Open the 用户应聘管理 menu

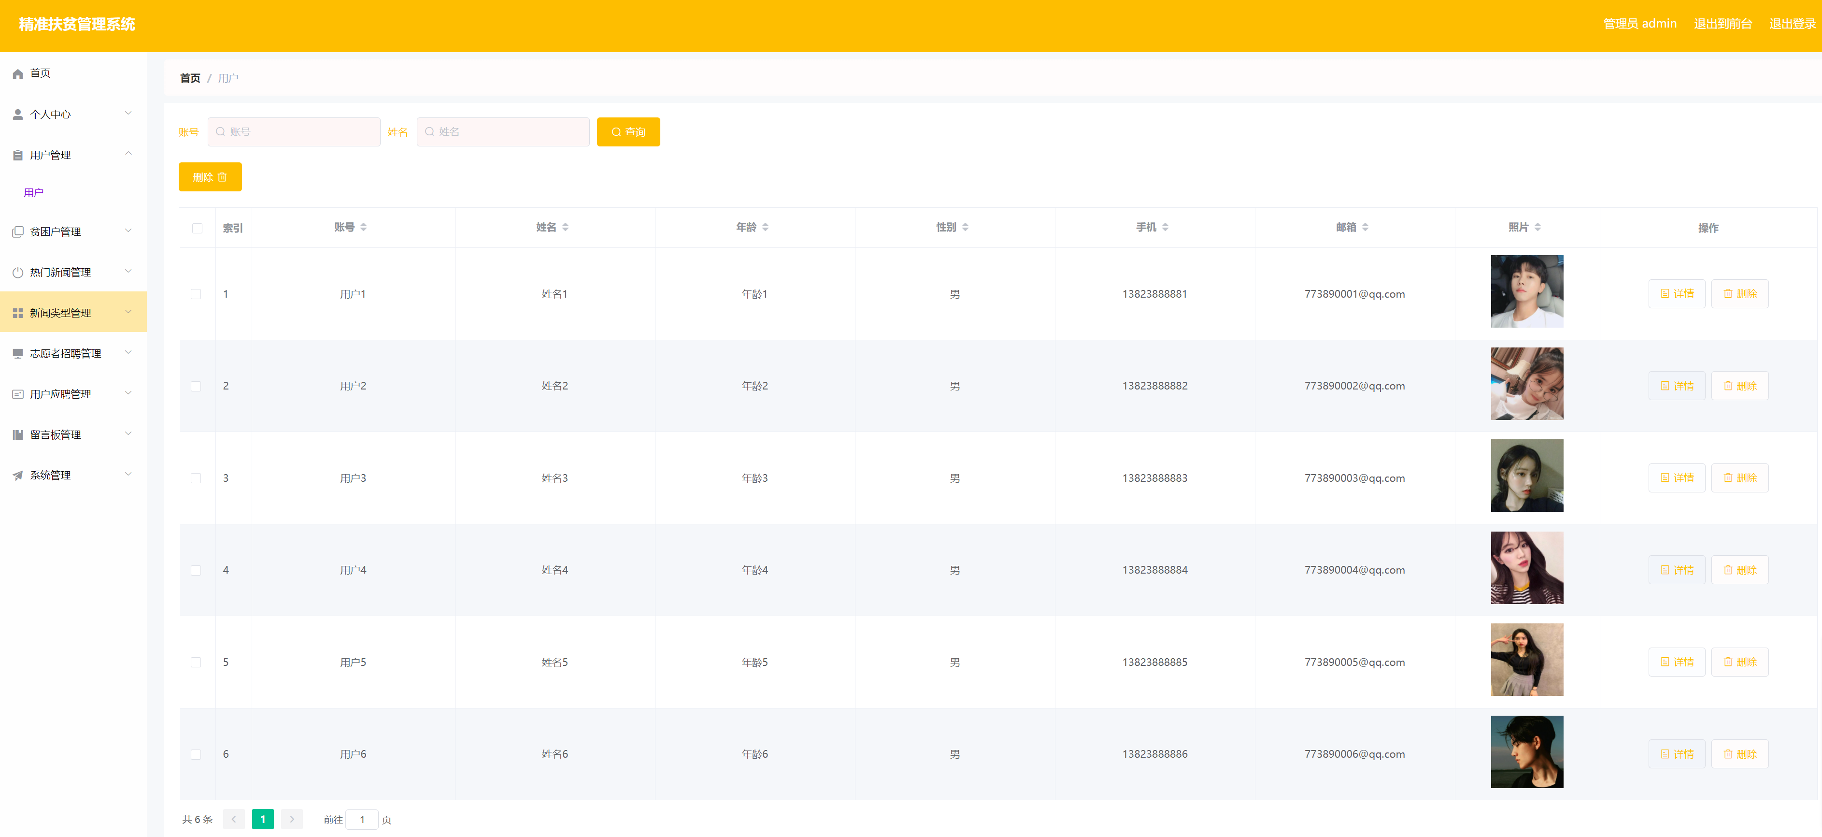point(60,394)
